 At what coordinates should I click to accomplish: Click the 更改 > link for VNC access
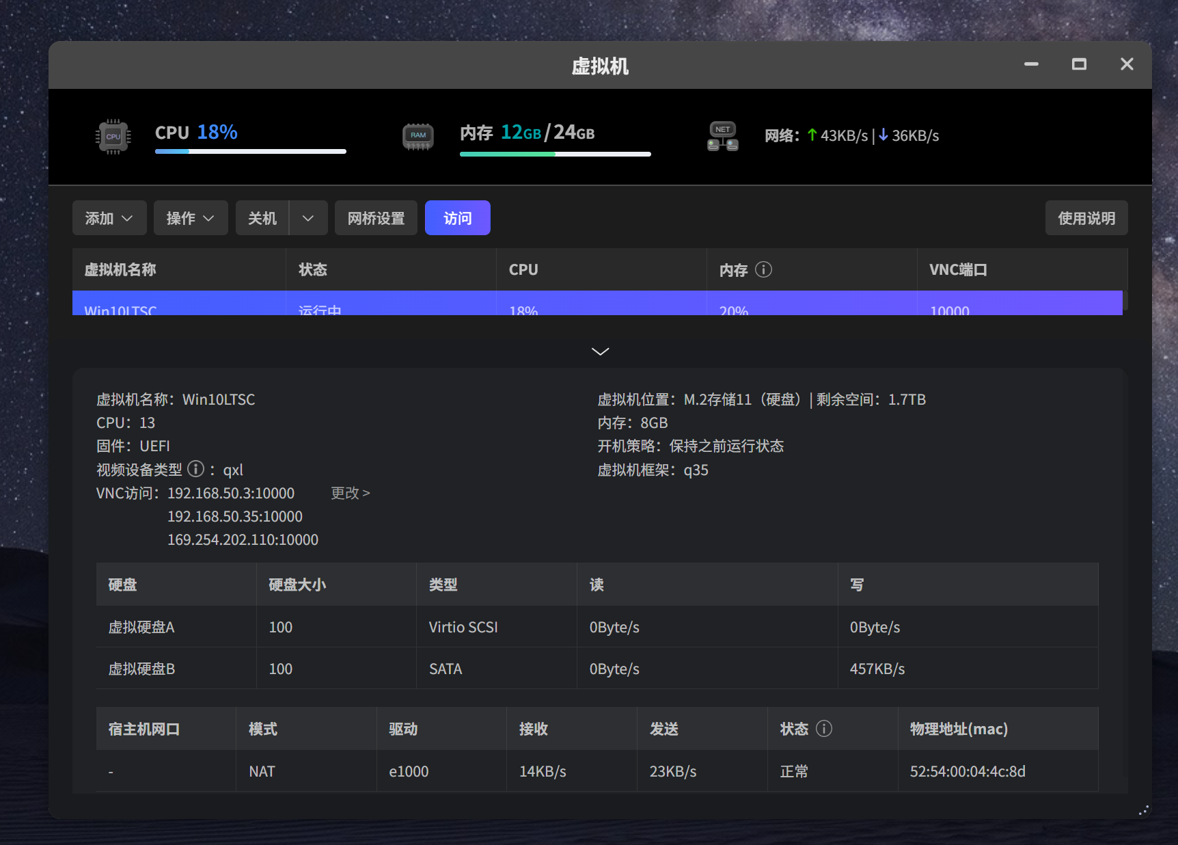click(x=351, y=493)
